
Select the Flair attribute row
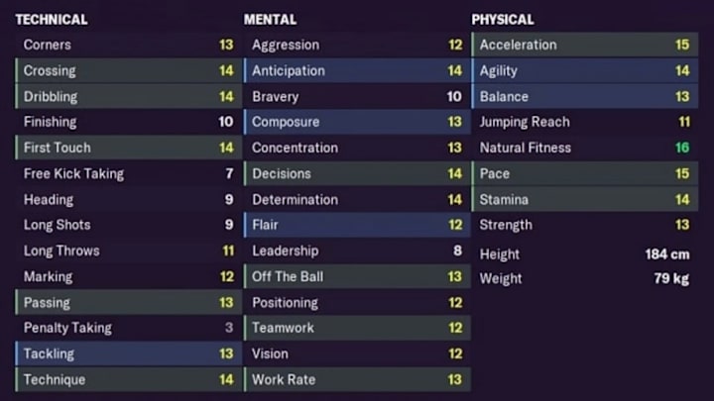357,225
